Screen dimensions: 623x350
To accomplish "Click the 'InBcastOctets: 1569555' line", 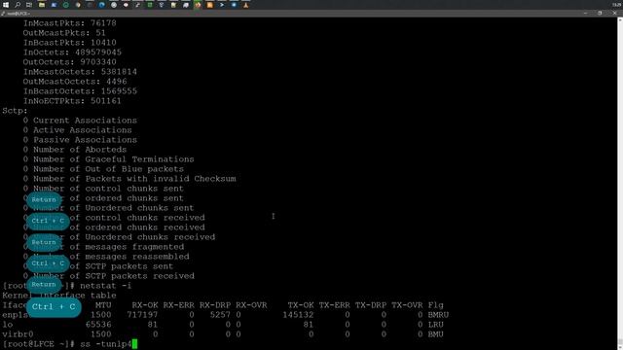I will 80,91.
